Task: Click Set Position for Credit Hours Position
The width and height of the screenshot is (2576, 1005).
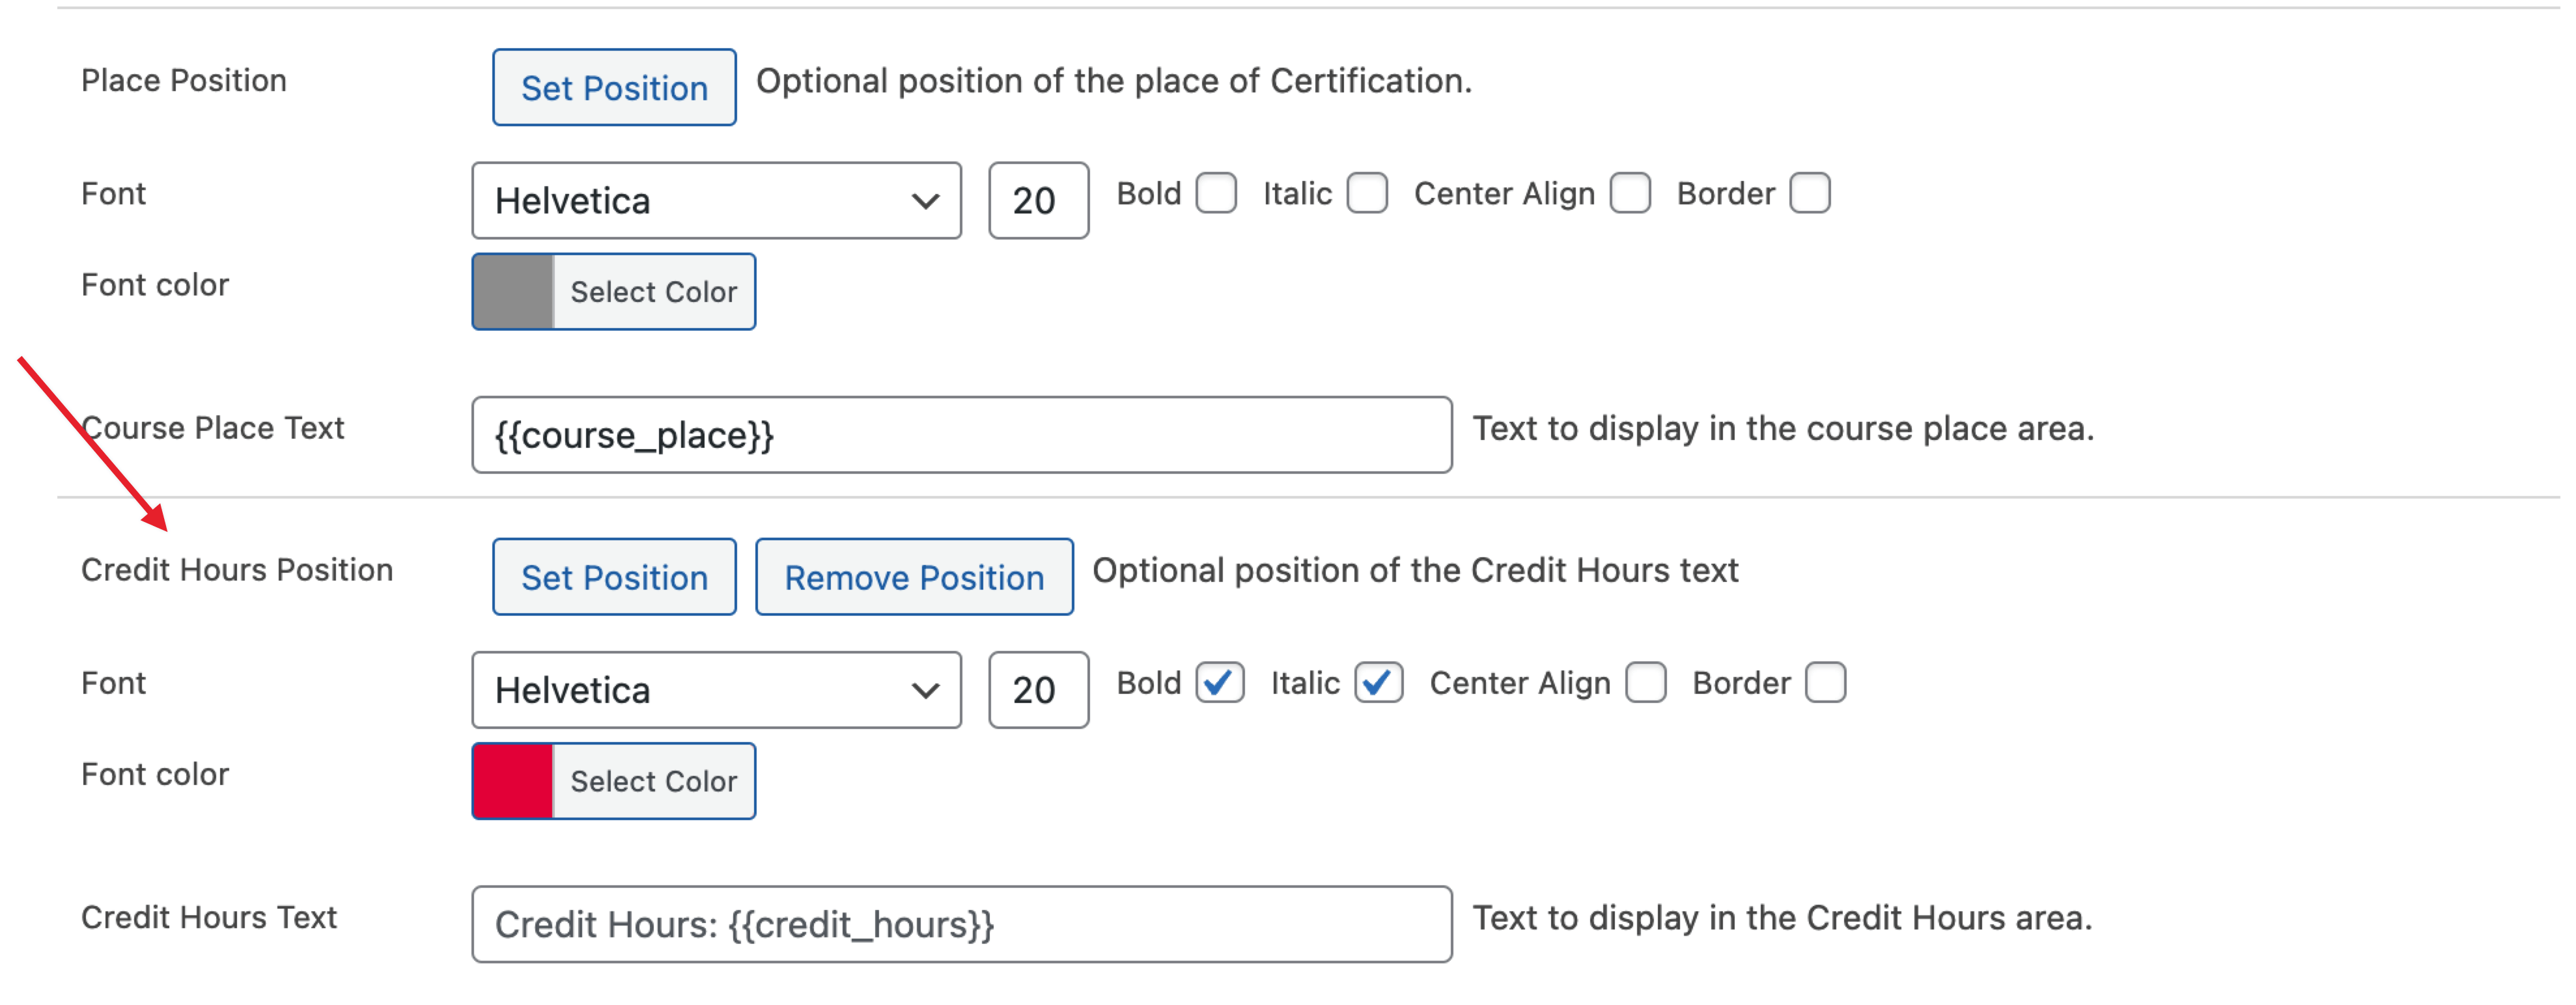Action: click(x=614, y=577)
